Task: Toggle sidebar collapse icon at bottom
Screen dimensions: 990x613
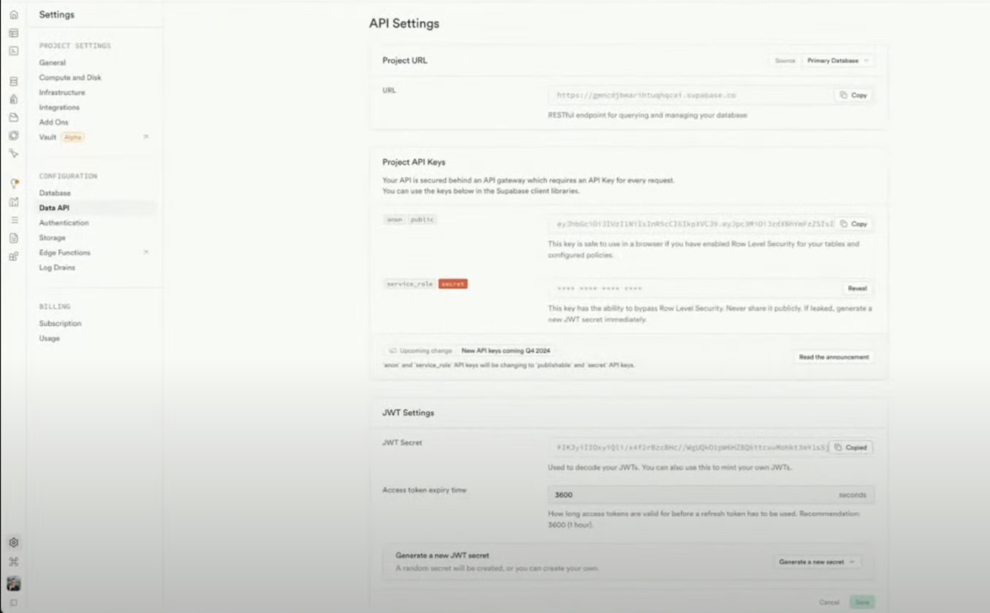Action: (x=14, y=602)
